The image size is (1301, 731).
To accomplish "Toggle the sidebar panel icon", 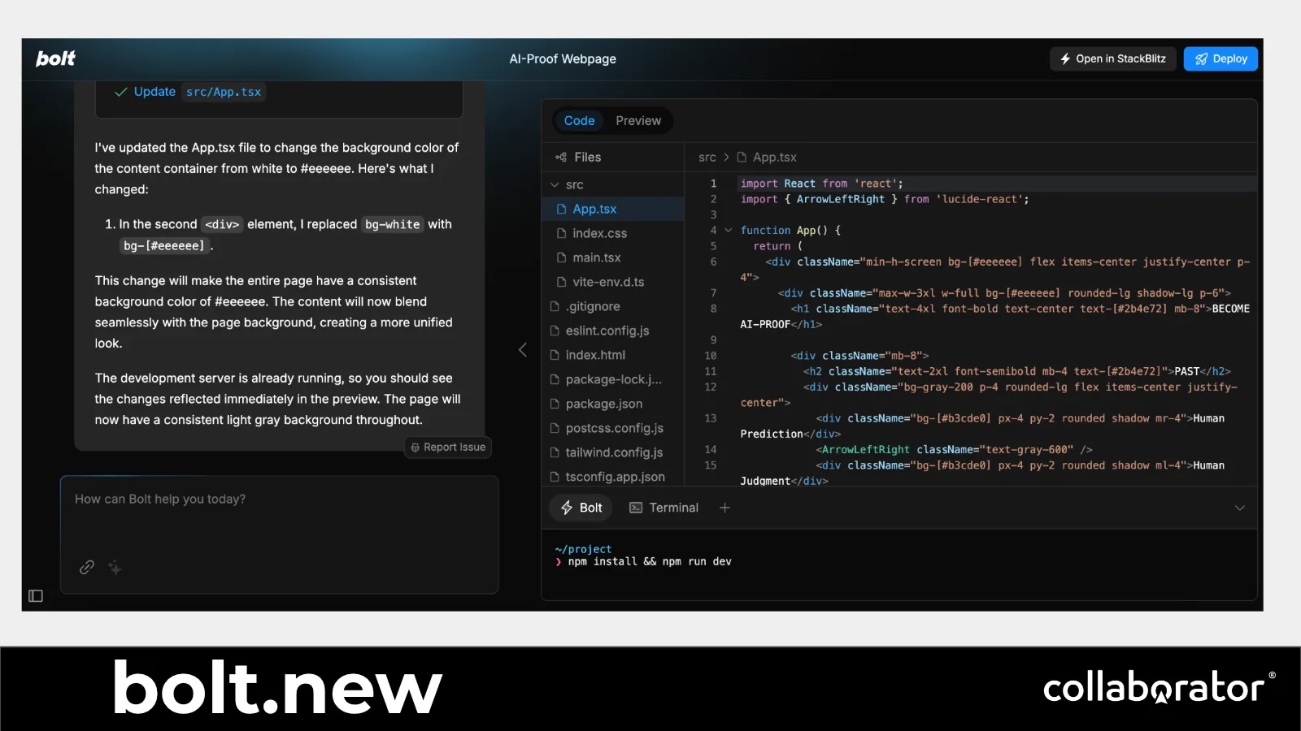I will (x=36, y=596).
